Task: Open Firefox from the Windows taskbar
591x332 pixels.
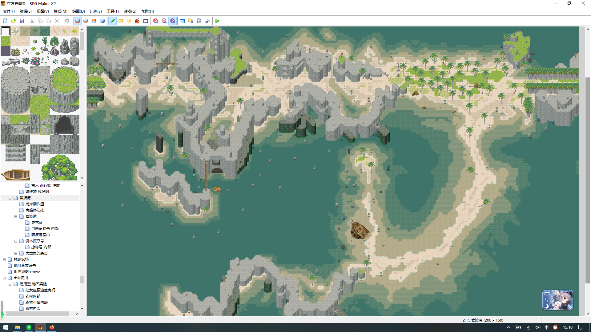Action: pos(51,327)
